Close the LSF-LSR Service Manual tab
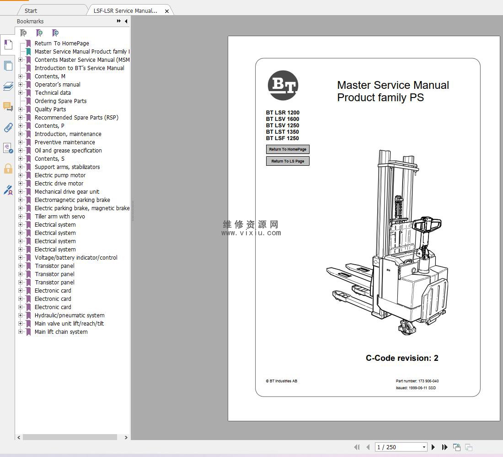Viewport: 503px width, 457px height. pyautogui.click(x=167, y=11)
